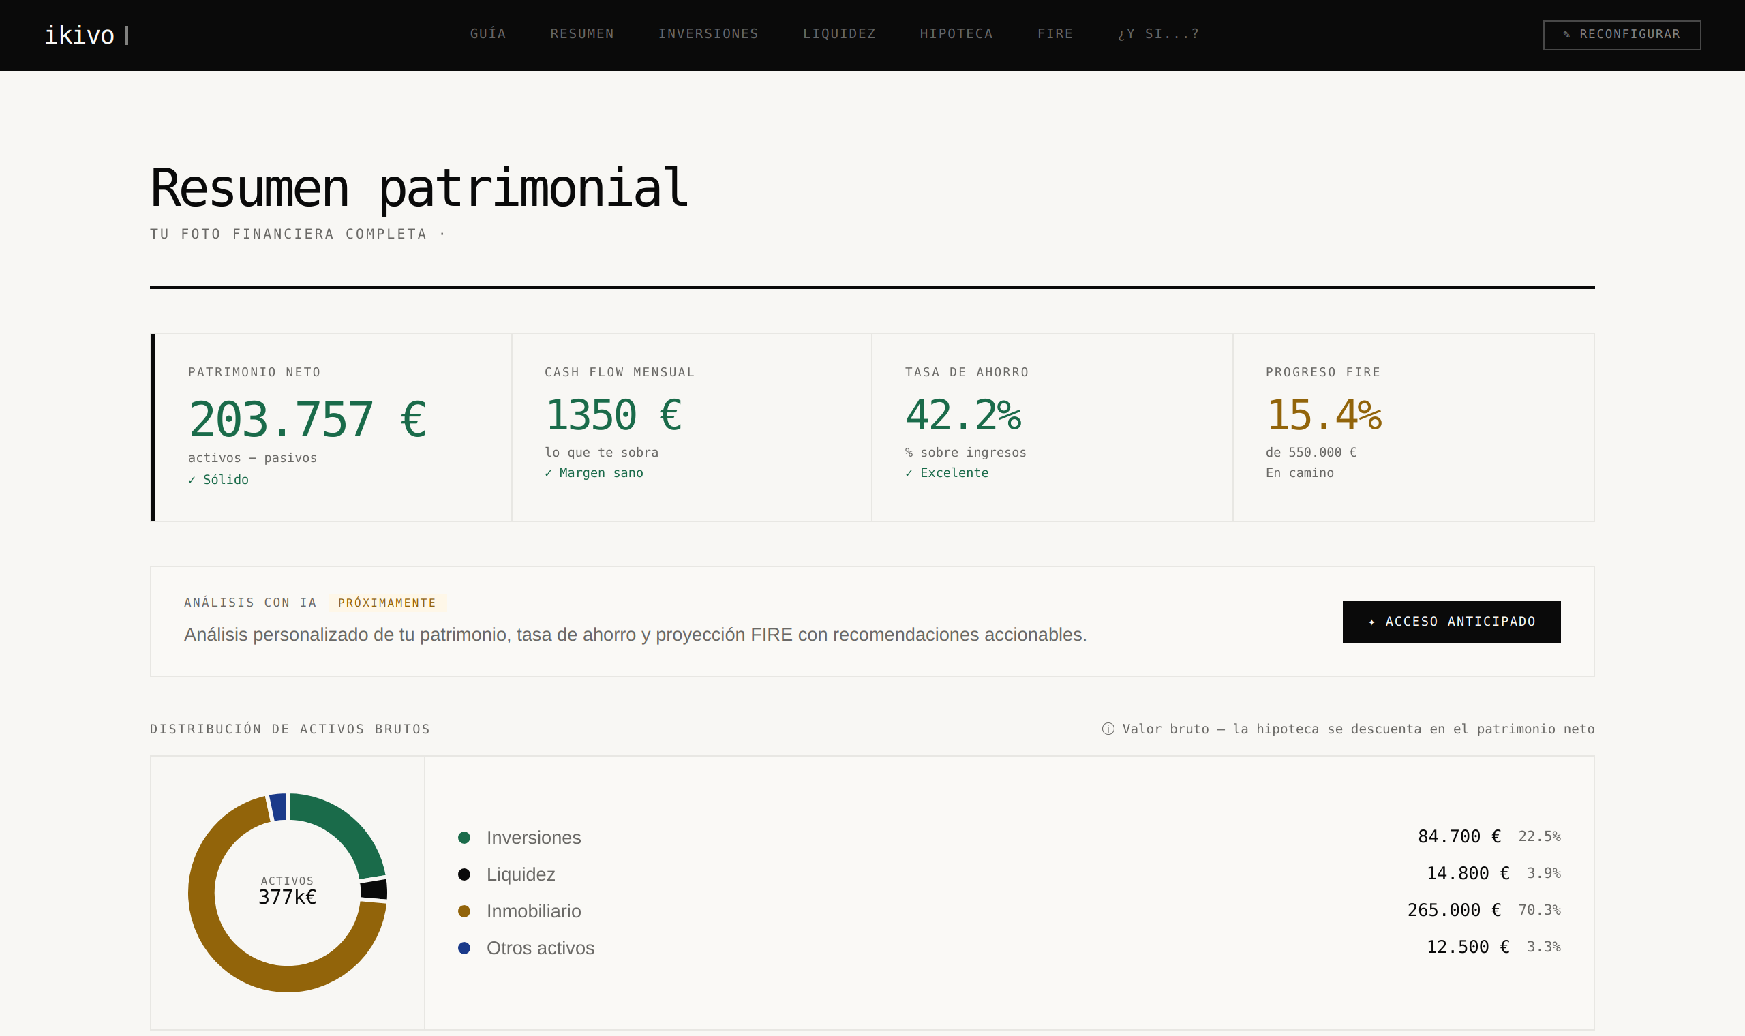Open the HIPOTECA section
Screen dimensions: 1745x1036
point(956,33)
